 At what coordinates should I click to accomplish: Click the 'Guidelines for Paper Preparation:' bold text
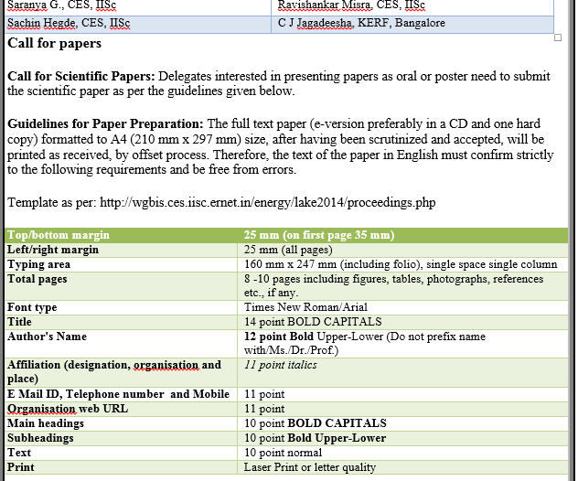click(105, 123)
